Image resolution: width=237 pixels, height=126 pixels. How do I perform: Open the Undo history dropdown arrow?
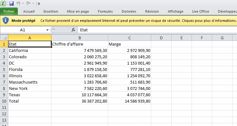23,3
